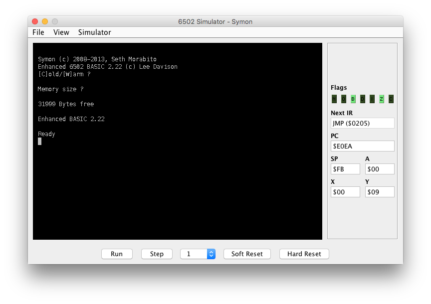Click the N (negative) flag indicator
The height and width of the screenshot is (304, 431).
click(x=334, y=99)
